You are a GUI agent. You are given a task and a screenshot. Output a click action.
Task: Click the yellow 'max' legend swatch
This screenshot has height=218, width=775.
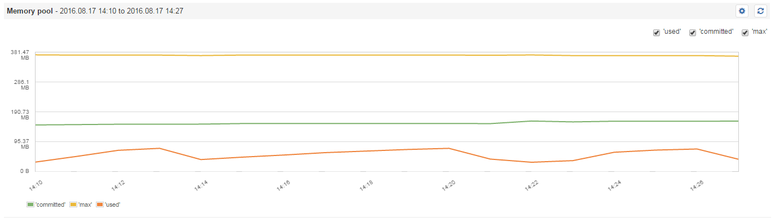click(x=73, y=204)
